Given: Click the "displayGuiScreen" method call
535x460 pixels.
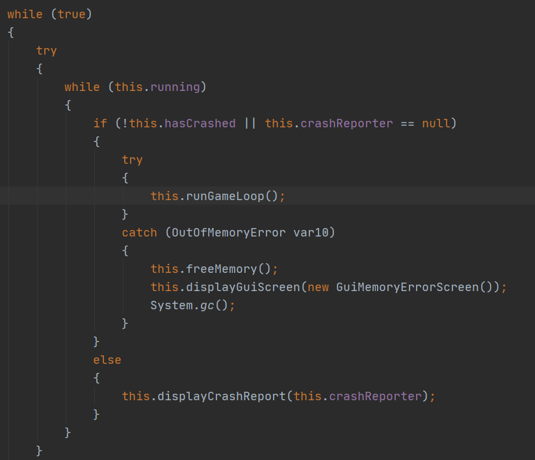Looking at the screenshot, I should tap(243, 287).
